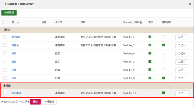Click コピー button for 合計 row
The width and height of the screenshot is (194, 107).
[182, 78]
